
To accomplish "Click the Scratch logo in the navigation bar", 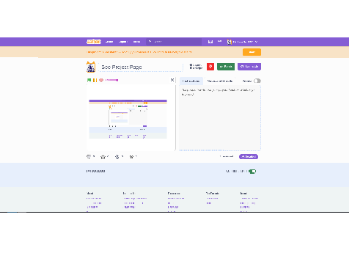I will click(94, 42).
